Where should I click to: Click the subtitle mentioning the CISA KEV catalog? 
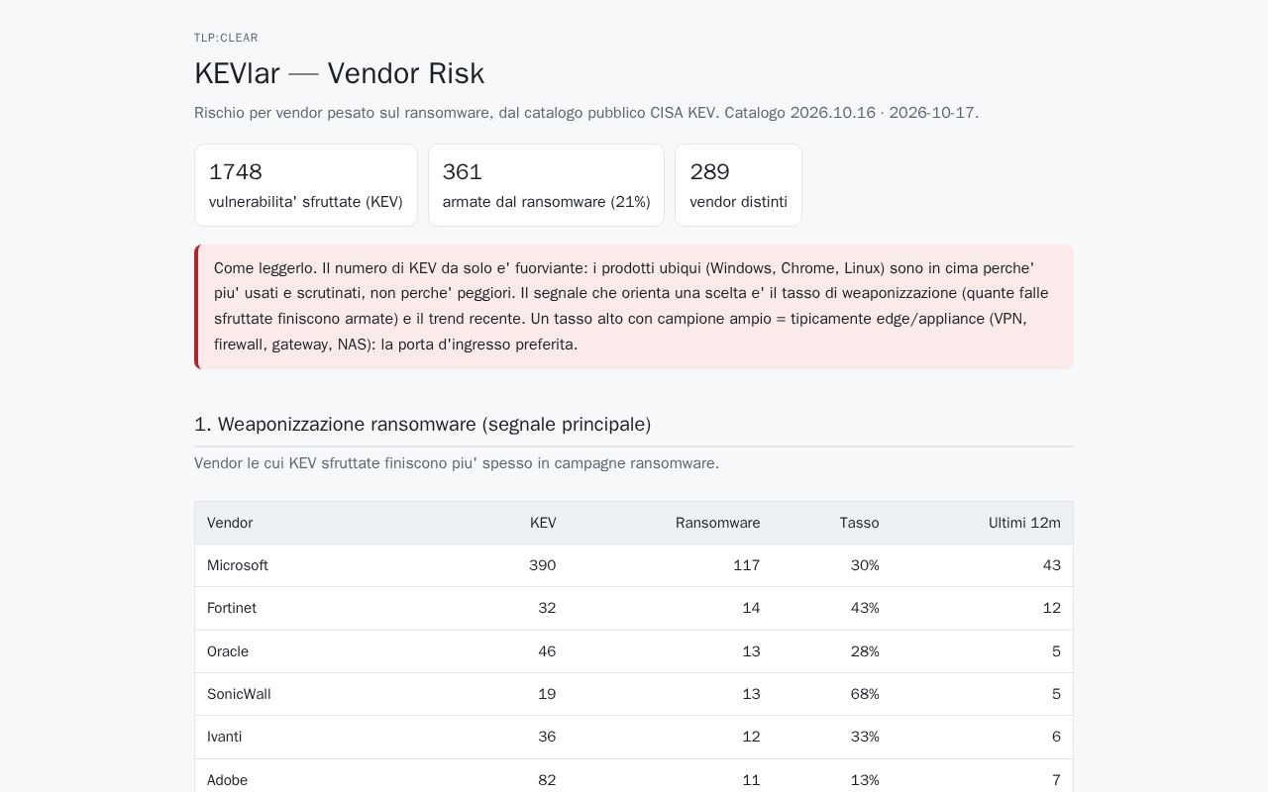point(586,113)
